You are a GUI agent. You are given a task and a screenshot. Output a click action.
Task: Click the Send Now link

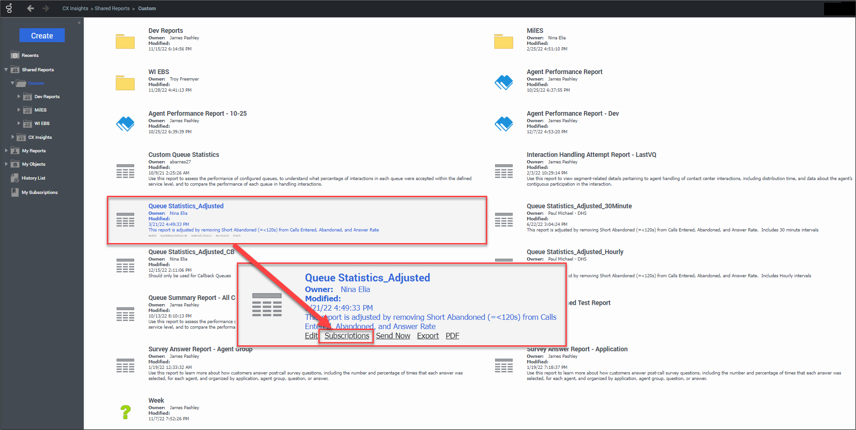tap(393, 336)
